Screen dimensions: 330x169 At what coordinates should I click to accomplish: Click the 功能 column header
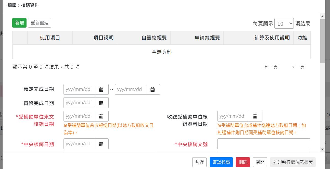coord(302,38)
